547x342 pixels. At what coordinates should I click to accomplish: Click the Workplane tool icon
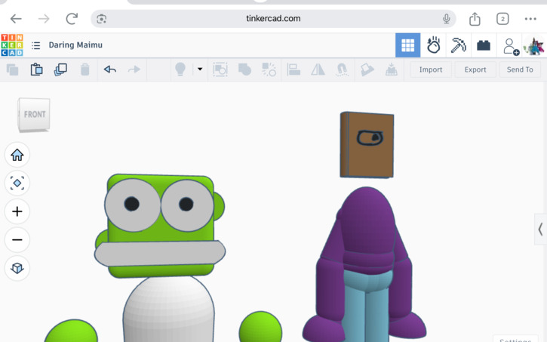pyautogui.click(x=367, y=69)
